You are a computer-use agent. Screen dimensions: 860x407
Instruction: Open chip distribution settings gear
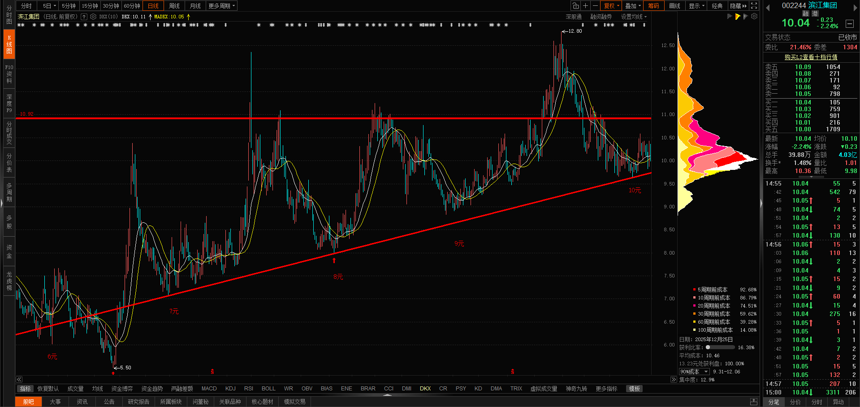[754, 17]
